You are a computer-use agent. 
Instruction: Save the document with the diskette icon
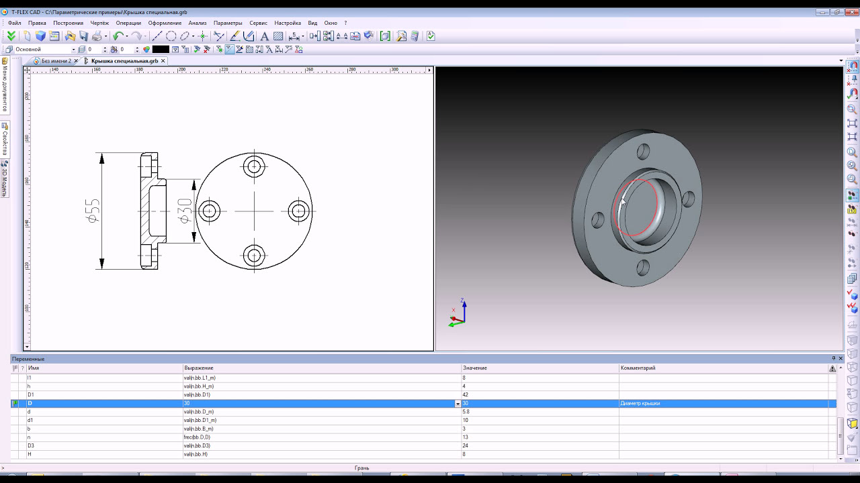coord(84,36)
